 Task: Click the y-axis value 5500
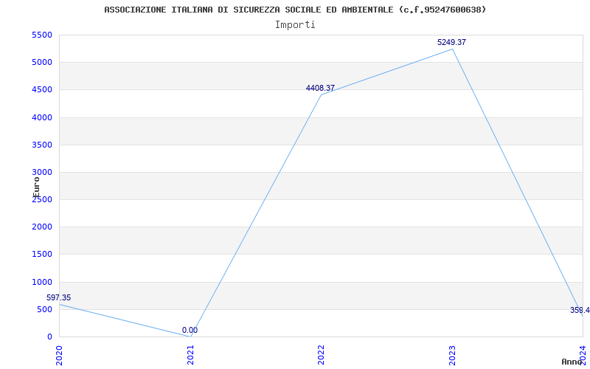[42, 35]
